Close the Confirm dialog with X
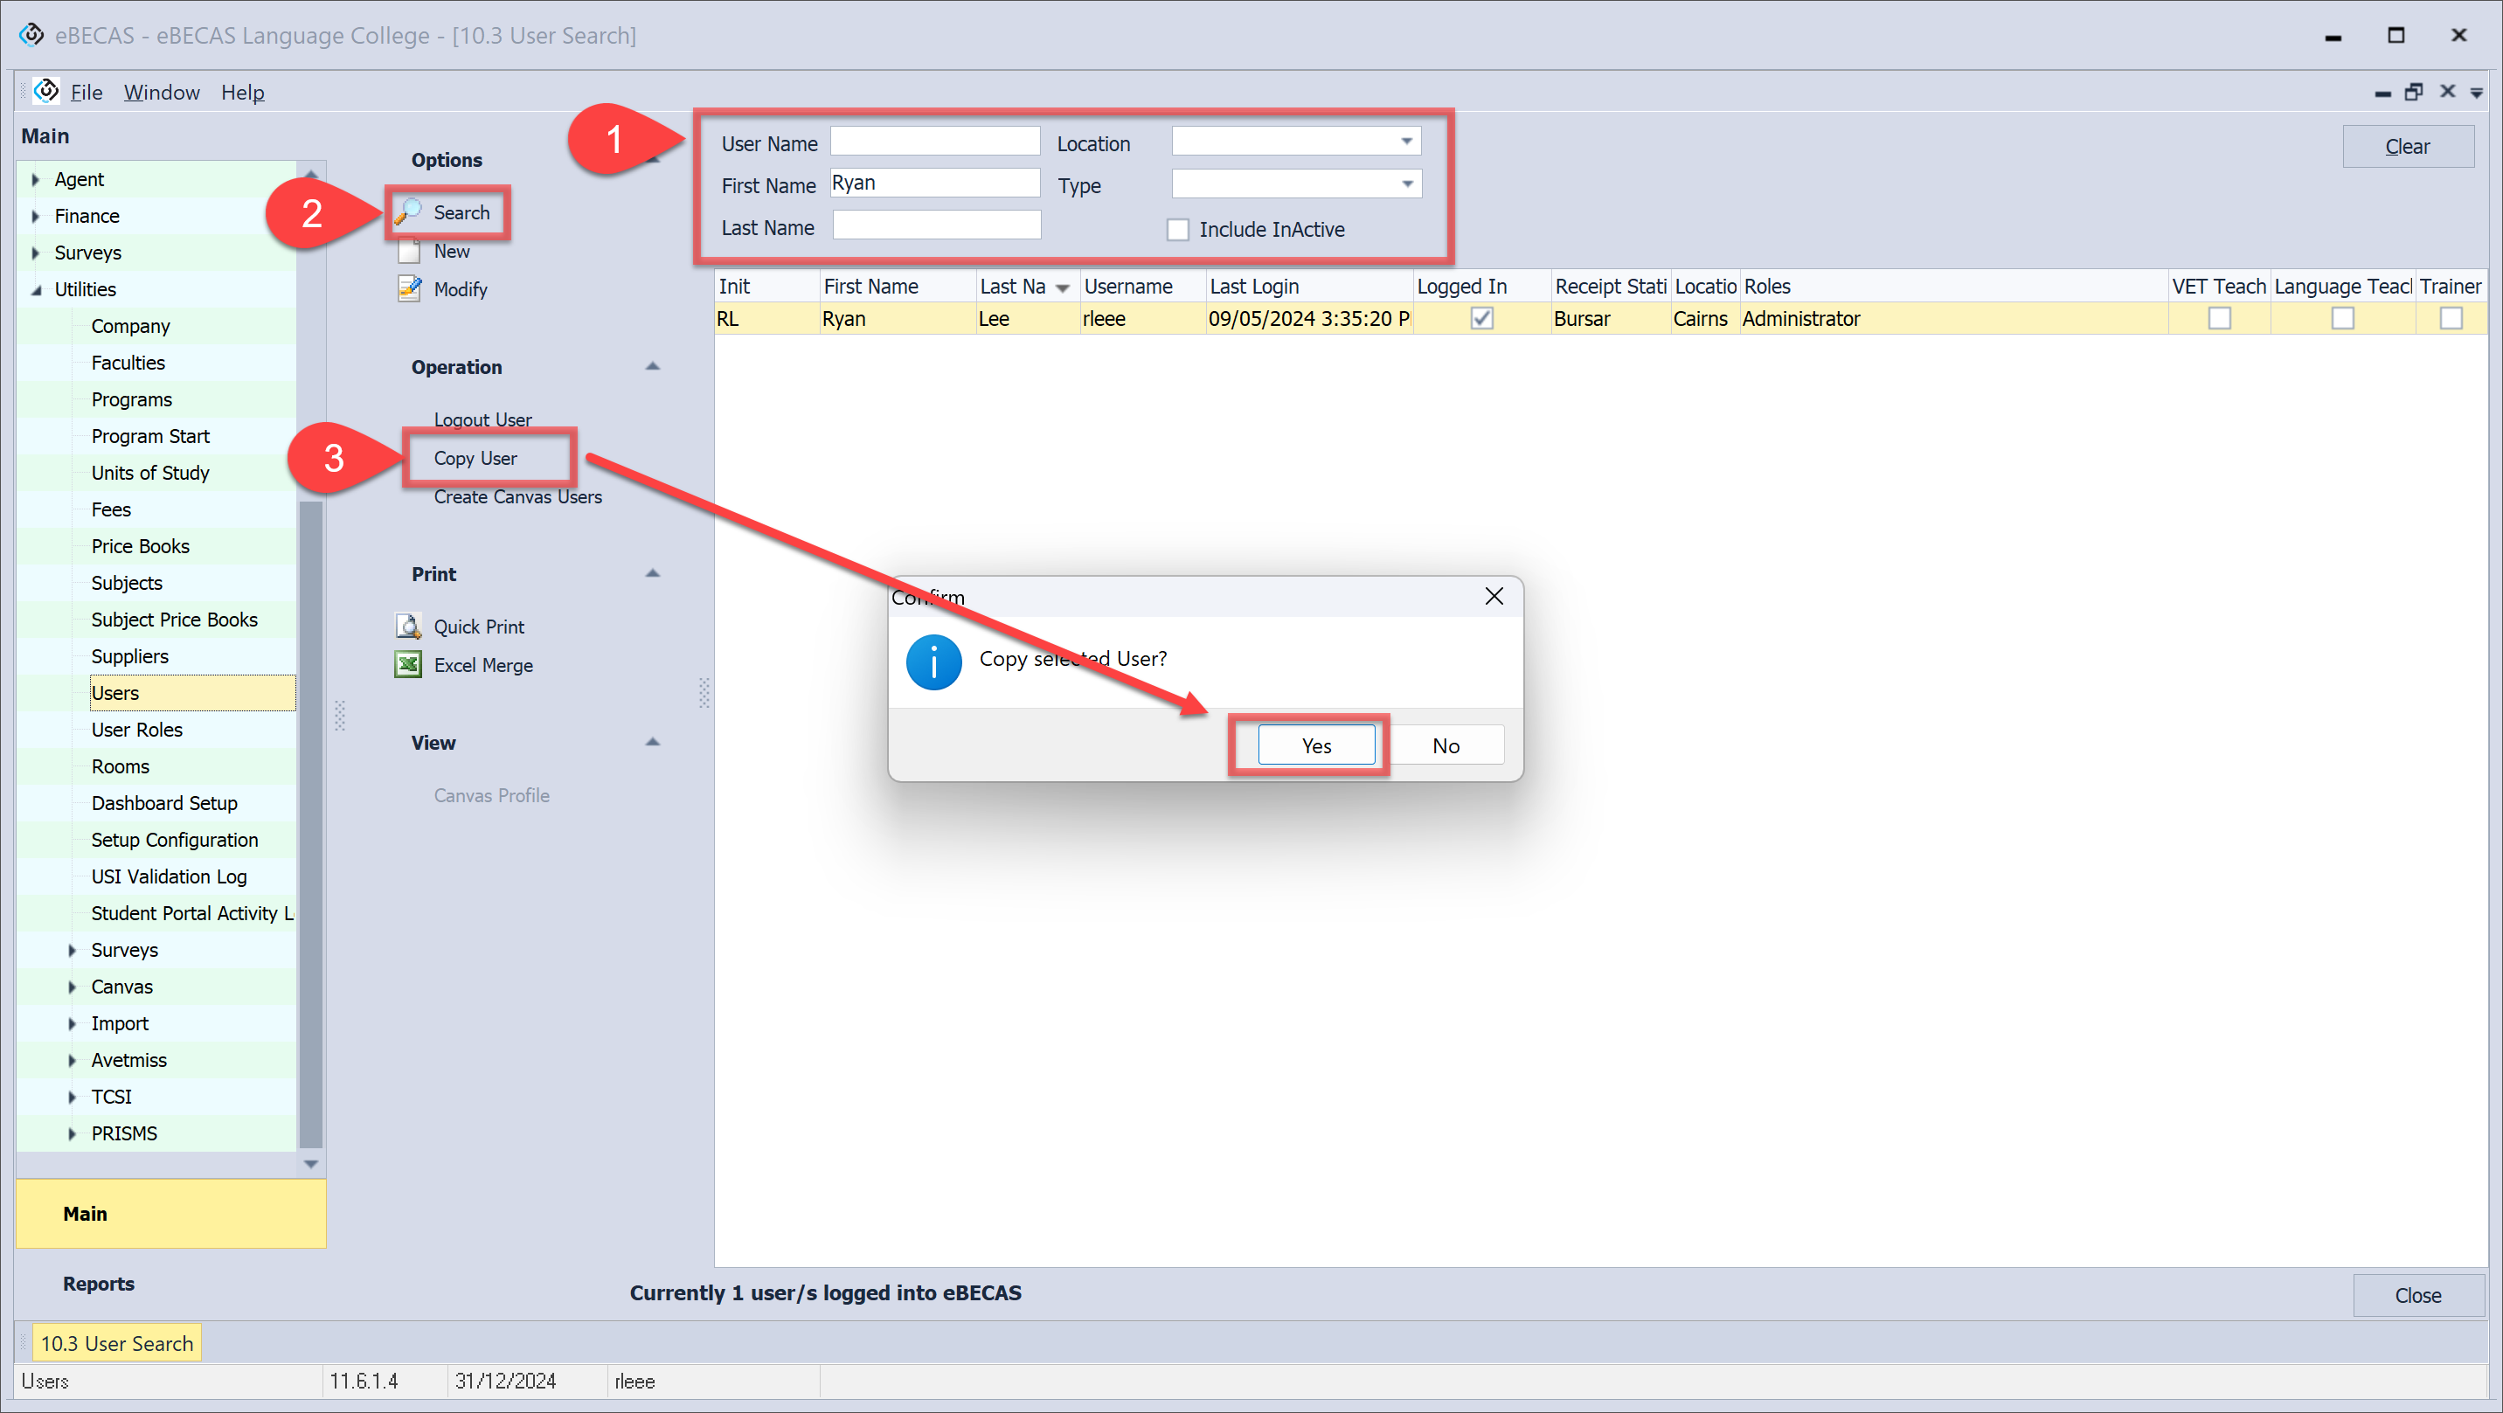 [x=1494, y=596]
